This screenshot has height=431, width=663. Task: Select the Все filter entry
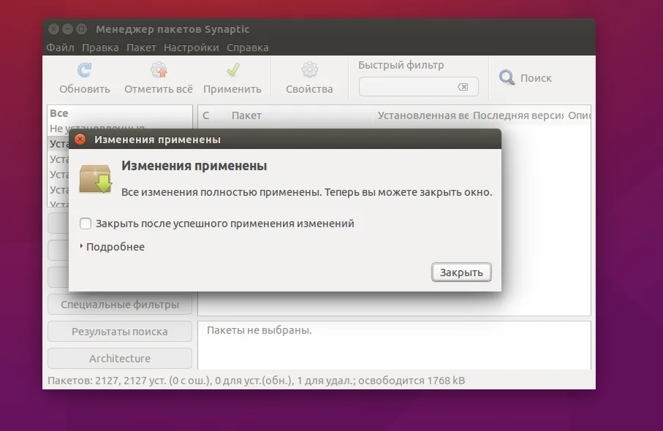click(120, 113)
